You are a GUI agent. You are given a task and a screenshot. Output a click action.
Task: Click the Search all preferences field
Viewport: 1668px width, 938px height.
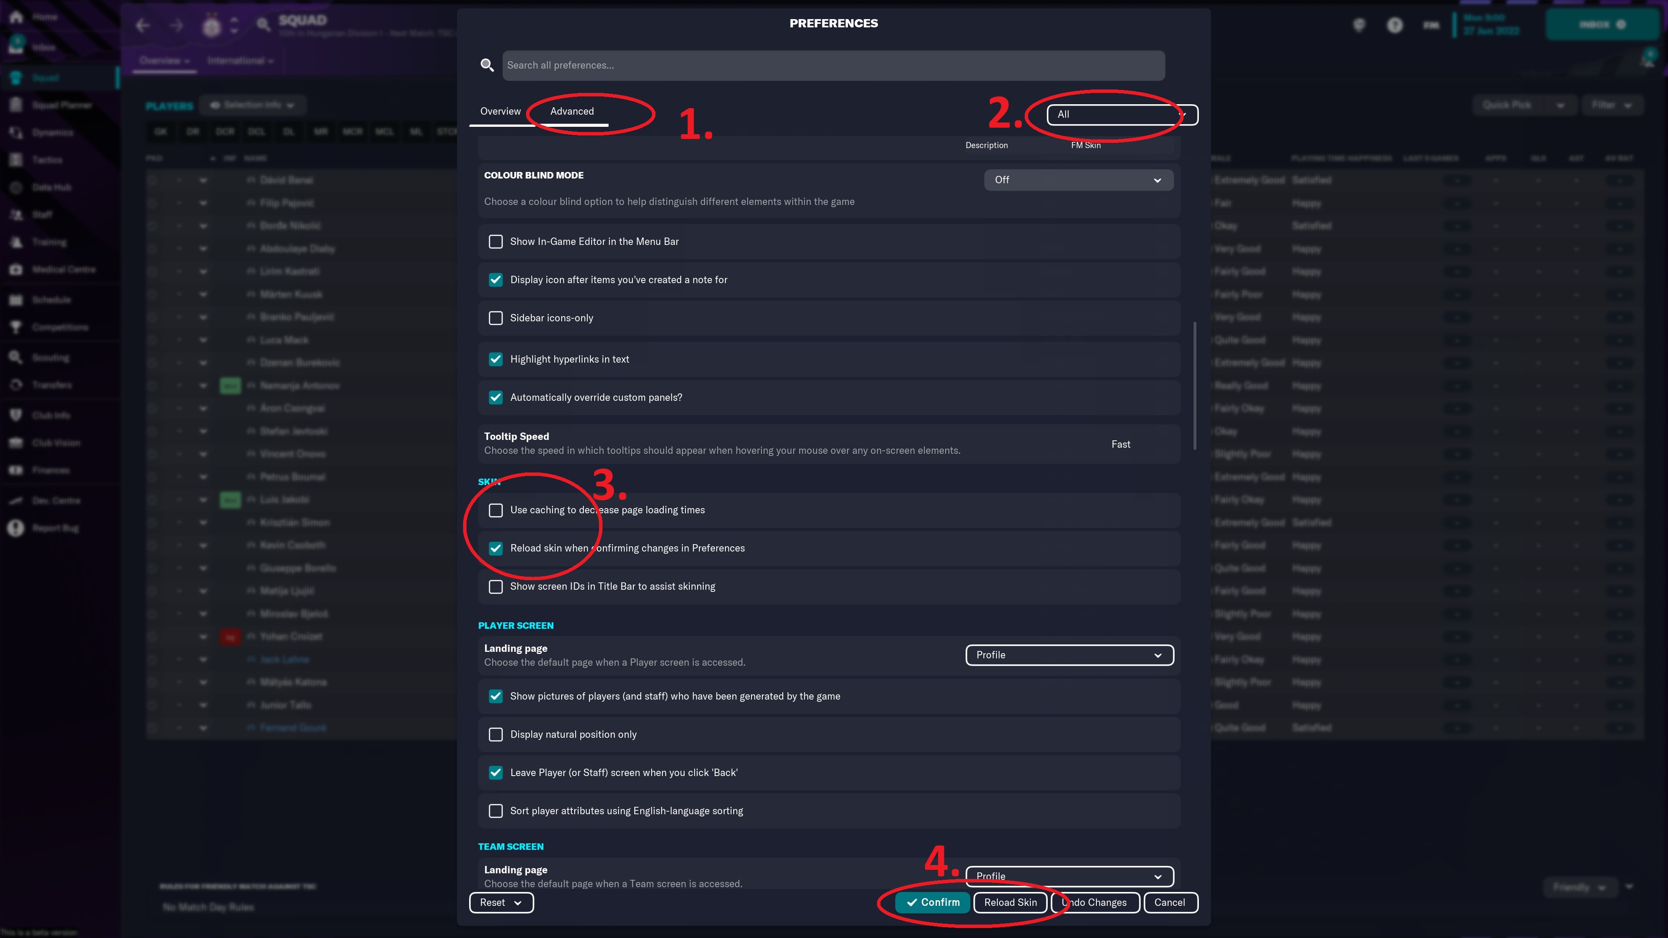coord(833,66)
